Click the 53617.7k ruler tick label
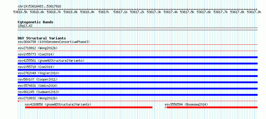The height and width of the screenshot is (119, 266). 221,12
